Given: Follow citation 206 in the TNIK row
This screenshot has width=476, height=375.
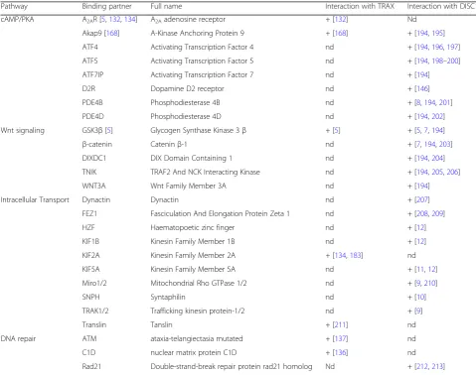Looking at the screenshot, I should pos(452,172).
